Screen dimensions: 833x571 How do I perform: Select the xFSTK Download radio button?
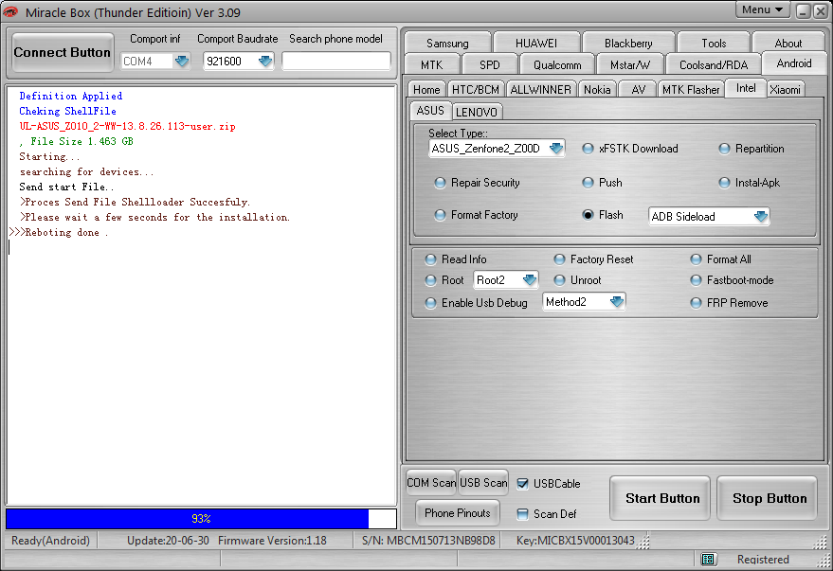pyautogui.click(x=588, y=149)
